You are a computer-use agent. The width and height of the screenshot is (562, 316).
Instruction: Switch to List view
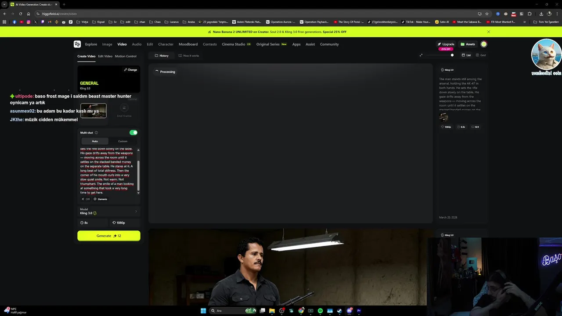[x=466, y=55]
